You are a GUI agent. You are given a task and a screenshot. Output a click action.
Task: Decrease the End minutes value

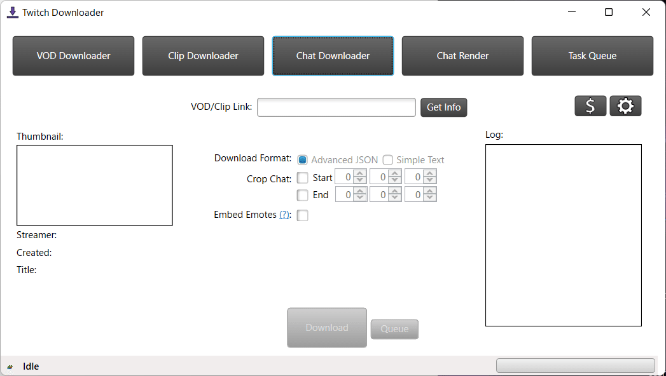[x=395, y=198]
